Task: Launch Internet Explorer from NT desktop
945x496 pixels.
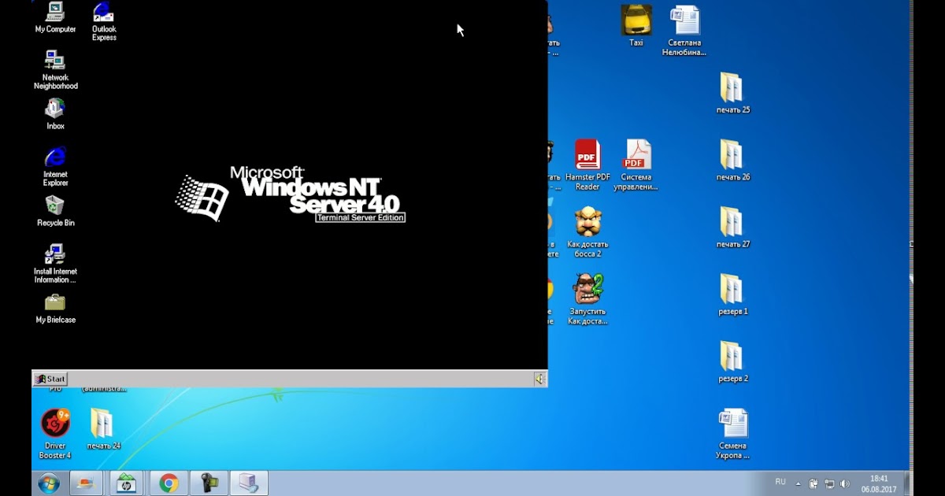Action: coord(55,166)
